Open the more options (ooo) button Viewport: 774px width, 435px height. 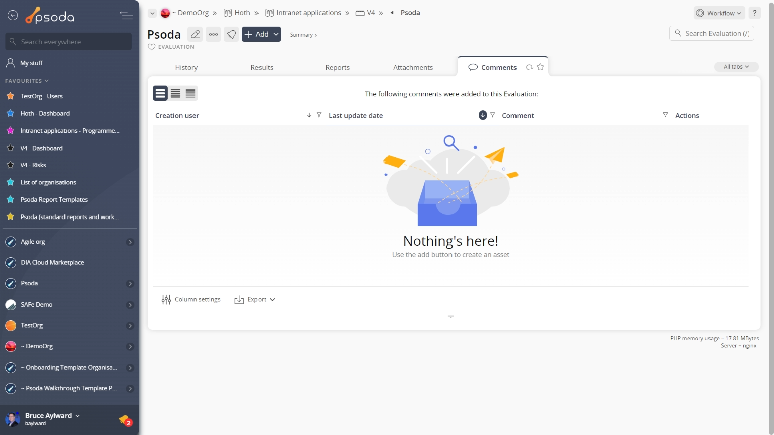point(213,34)
